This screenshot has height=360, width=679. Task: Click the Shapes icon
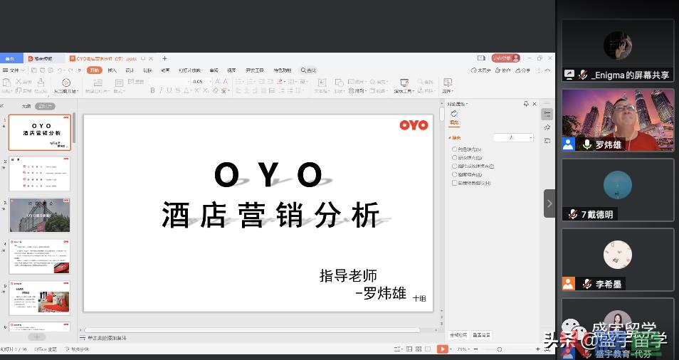pos(339,83)
